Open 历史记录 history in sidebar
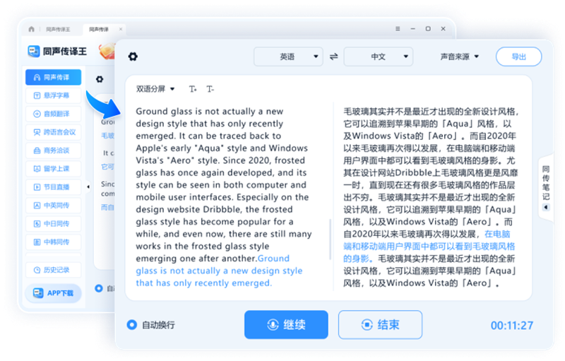This screenshot has width=565, height=361. [53, 270]
